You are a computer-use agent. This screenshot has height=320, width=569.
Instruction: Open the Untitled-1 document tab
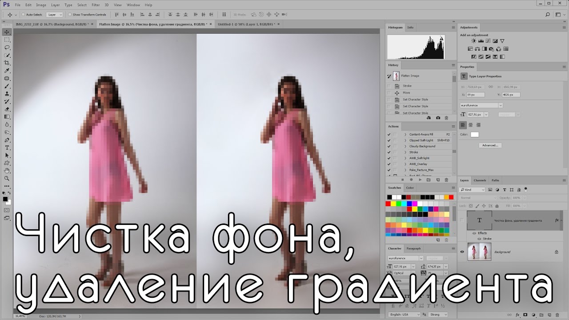[246, 24]
